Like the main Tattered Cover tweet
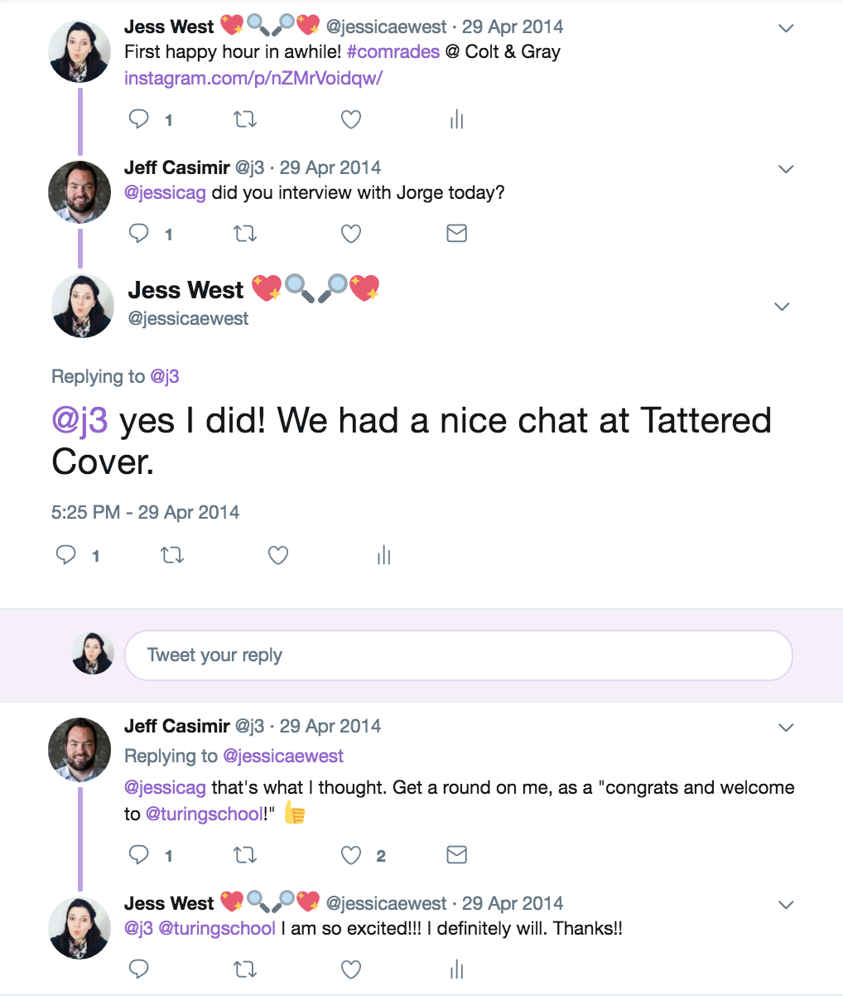This screenshot has width=843, height=996. pos(278,555)
